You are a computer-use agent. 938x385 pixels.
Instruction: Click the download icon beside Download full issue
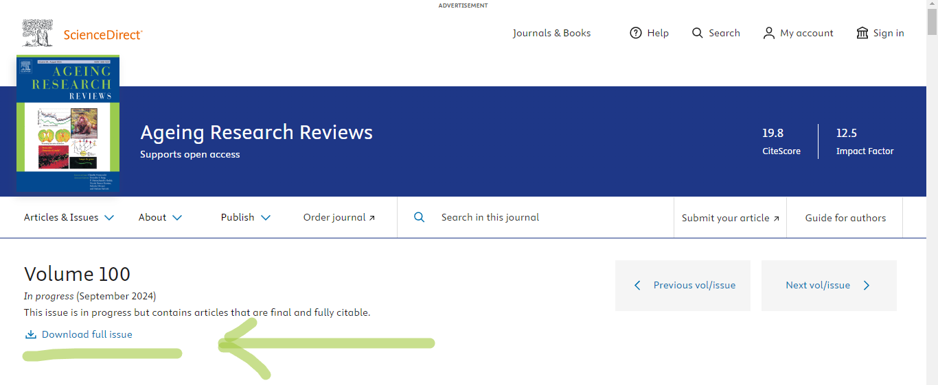point(30,335)
